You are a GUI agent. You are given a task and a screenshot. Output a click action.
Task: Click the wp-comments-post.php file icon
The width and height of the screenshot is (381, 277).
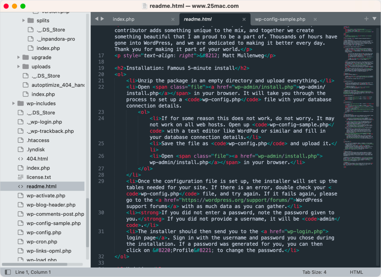tap(21, 214)
